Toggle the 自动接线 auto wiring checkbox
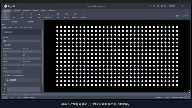 point(4,75)
